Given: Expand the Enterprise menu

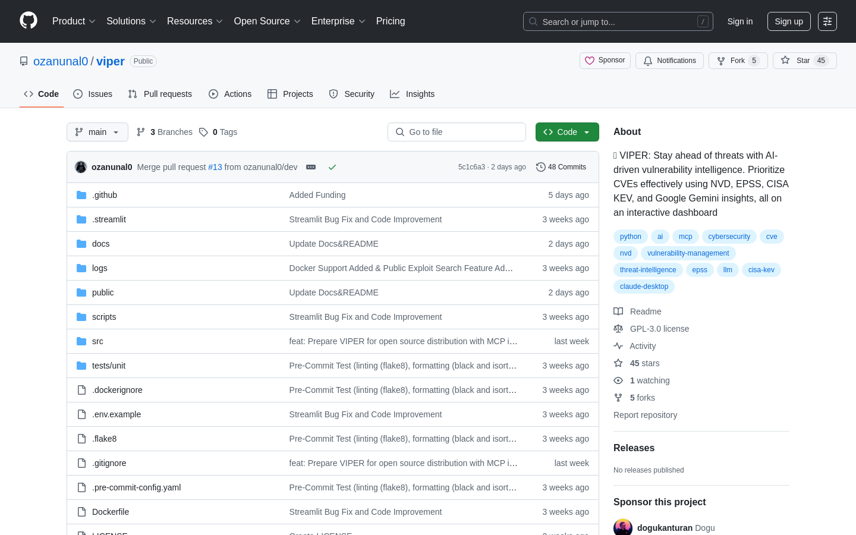Looking at the screenshot, I should click(338, 21).
